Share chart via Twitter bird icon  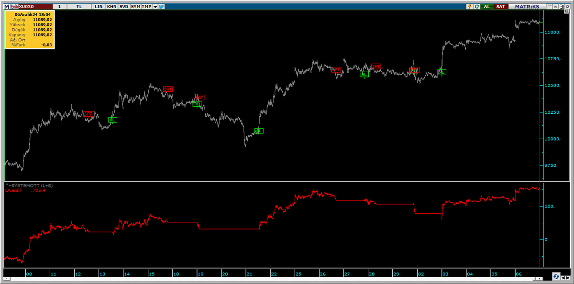pyautogui.click(x=162, y=7)
